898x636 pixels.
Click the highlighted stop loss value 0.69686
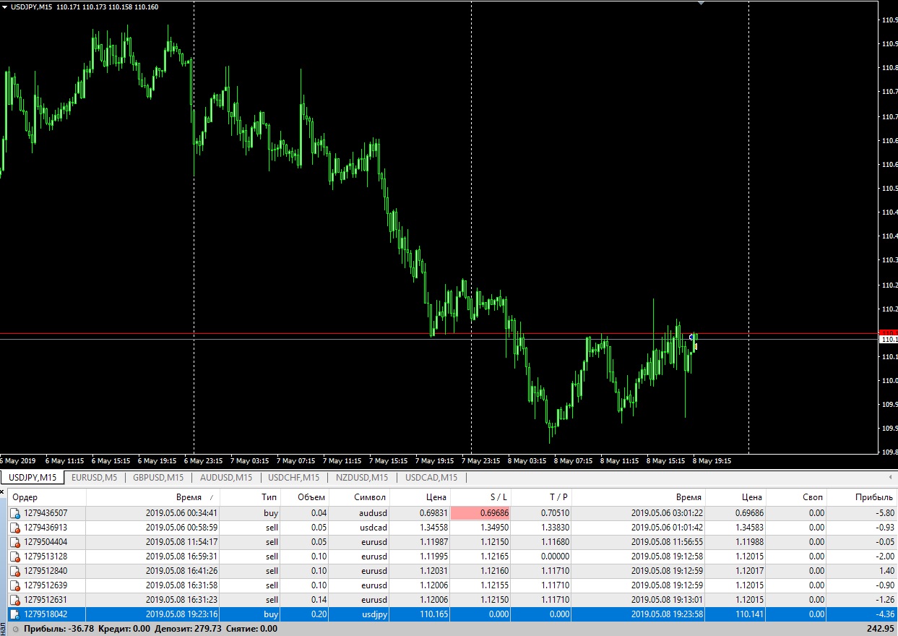tap(480, 513)
